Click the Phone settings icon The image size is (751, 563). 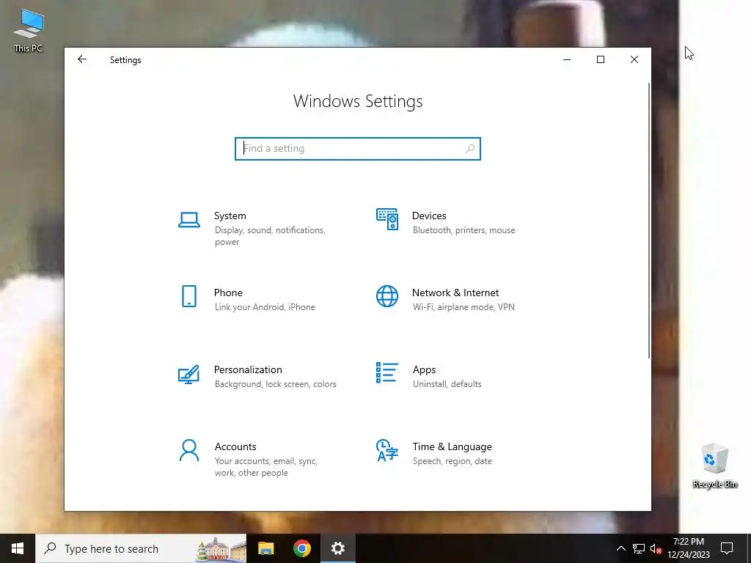click(189, 296)
